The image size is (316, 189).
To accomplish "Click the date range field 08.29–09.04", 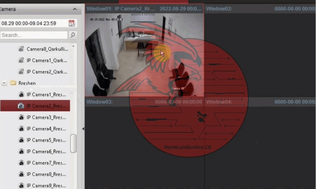I will click(x=33, y=23).
